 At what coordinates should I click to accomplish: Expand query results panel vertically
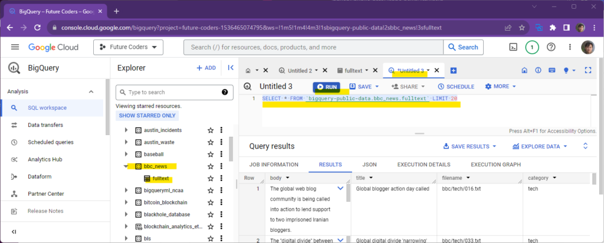tap(586, 146)
